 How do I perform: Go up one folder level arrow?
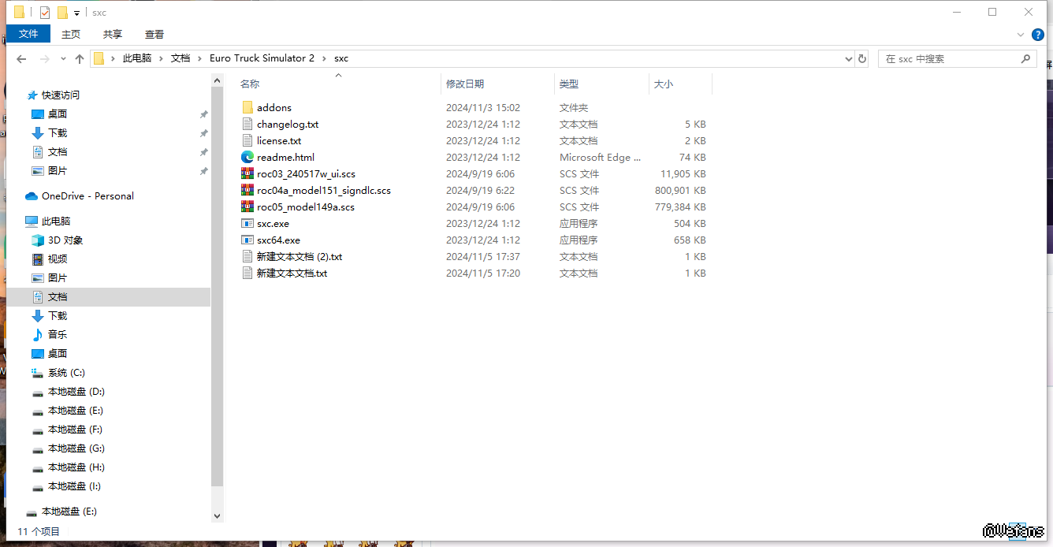[x=79, y=58]
